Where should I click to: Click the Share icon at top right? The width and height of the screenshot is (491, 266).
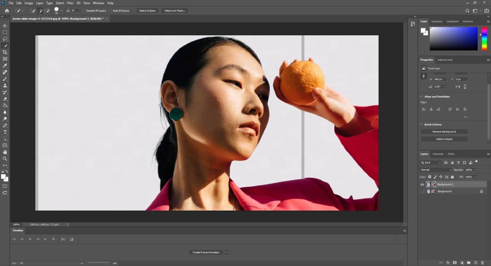(486, 11)
